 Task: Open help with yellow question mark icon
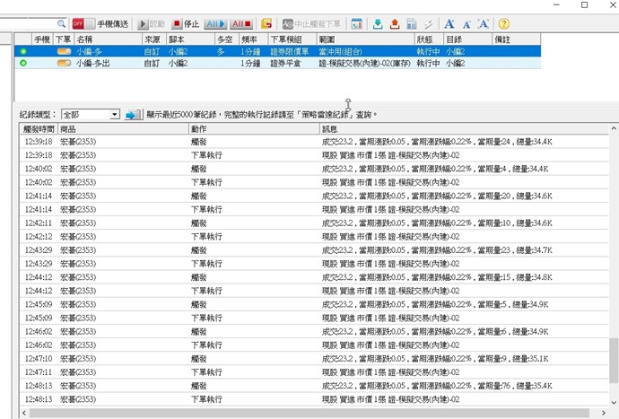coord(503,24)
